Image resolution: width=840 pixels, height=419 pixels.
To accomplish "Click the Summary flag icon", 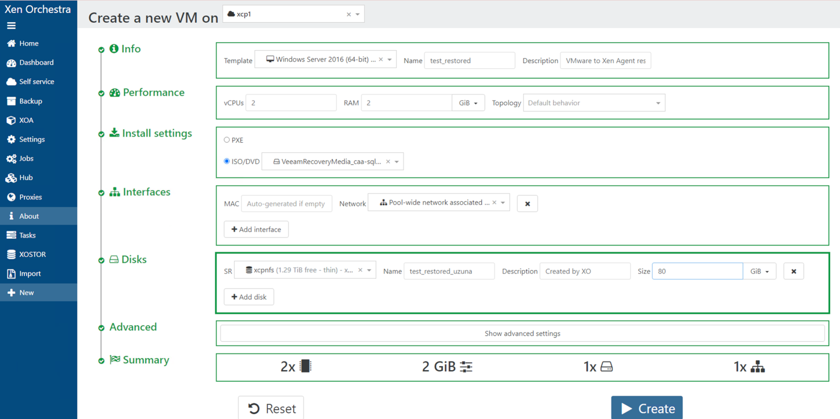I will (x=115, y=359).
